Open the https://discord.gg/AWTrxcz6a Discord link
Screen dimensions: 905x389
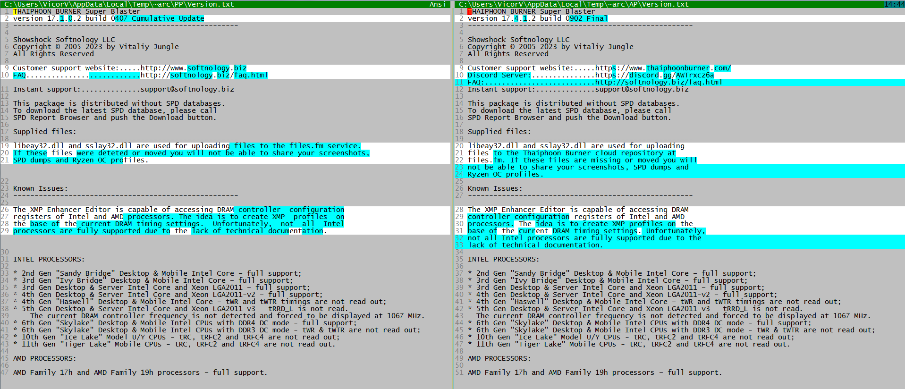tap(654, 75)
